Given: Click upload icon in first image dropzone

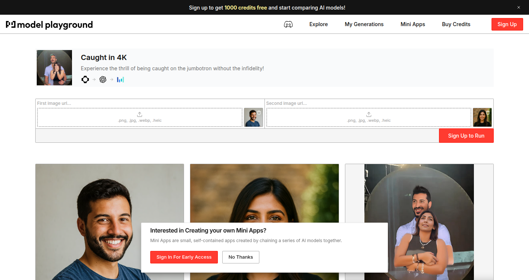Looking at the screenshot, I should pos(140,114).
